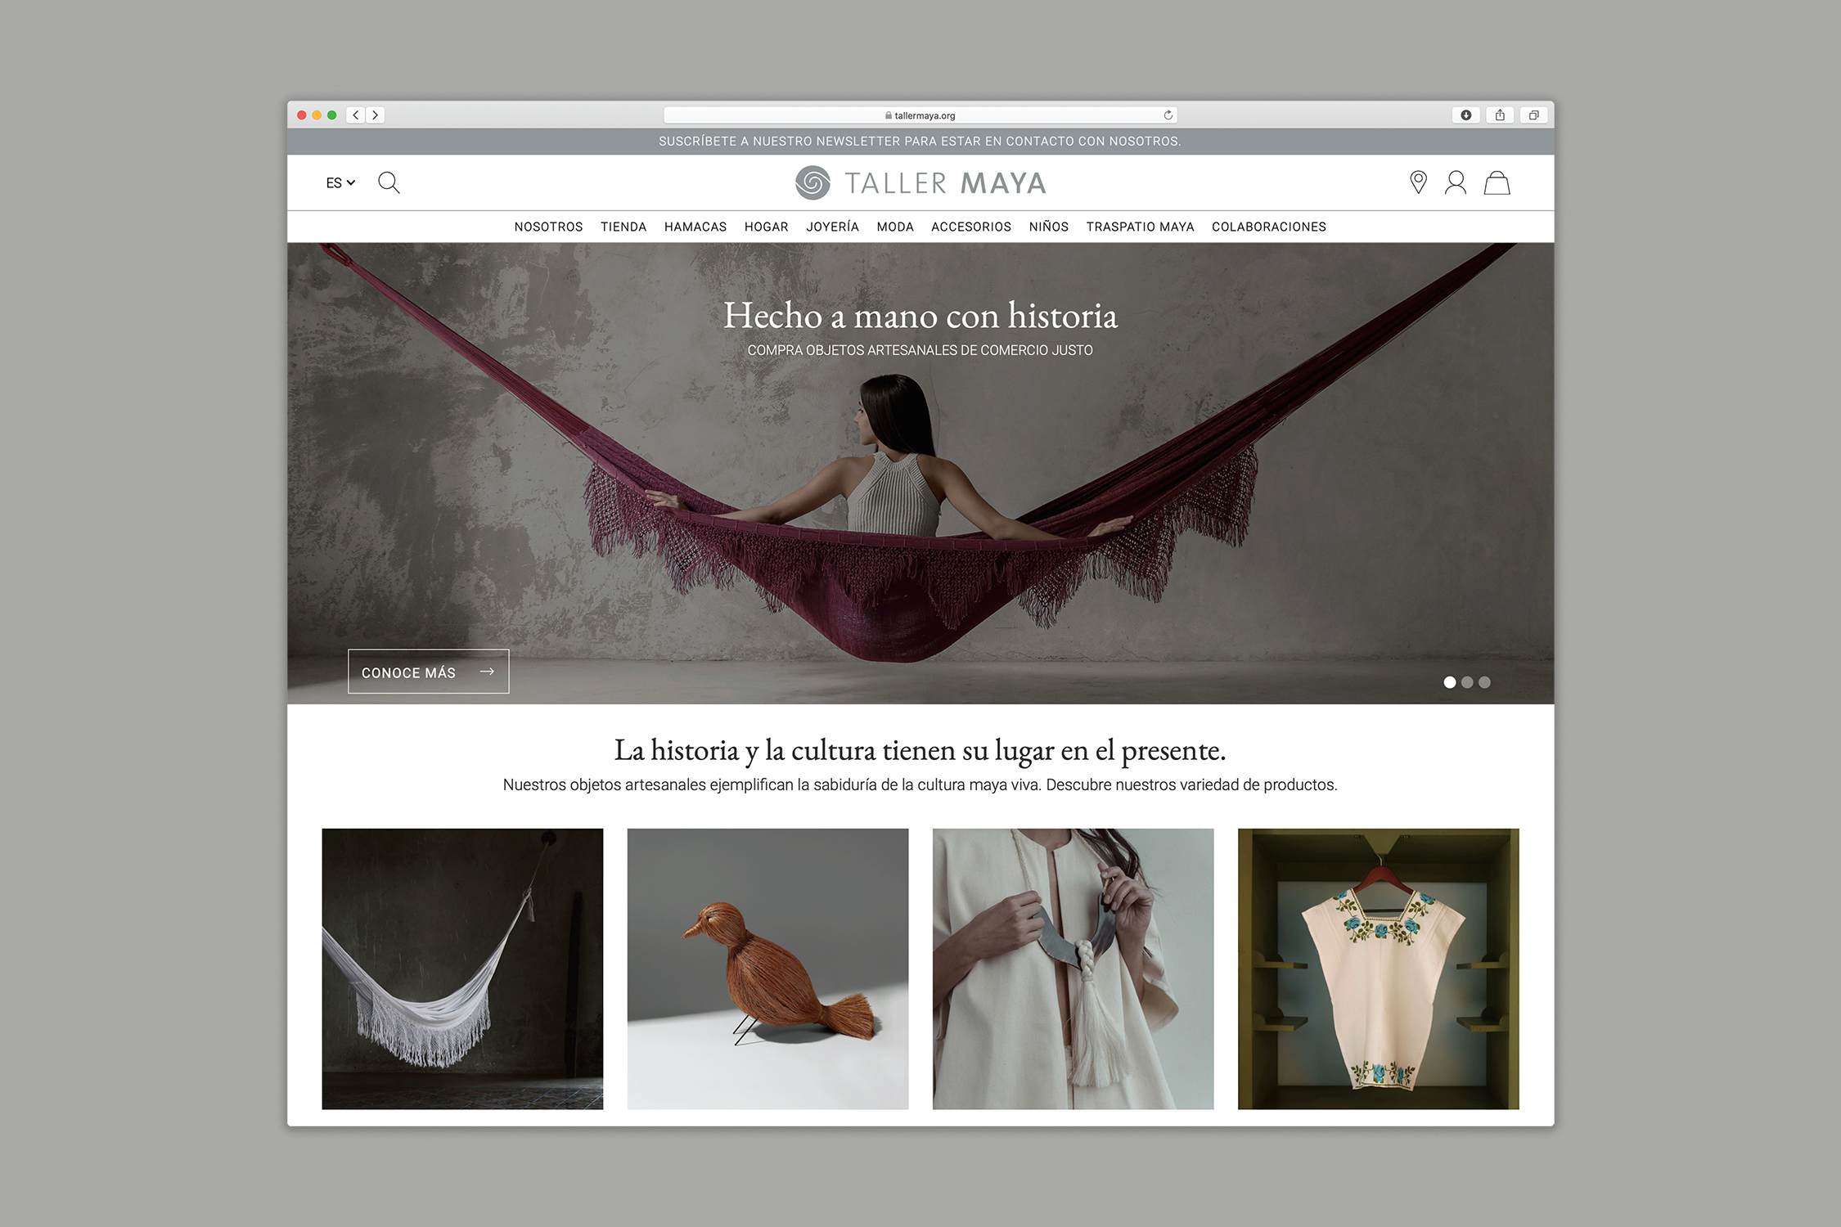Open the user account icon
The height and width of the screenshot is (1227, 1841).
(x=1456, y=182)
